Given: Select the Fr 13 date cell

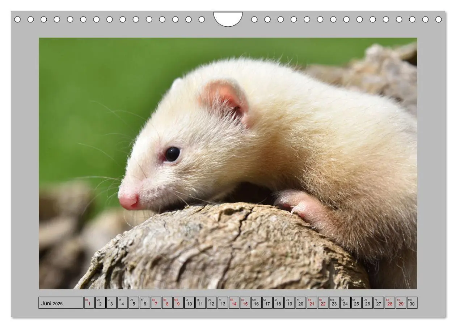Looking at the screenshot, I should pyautogui.click(x=223, y=303).
